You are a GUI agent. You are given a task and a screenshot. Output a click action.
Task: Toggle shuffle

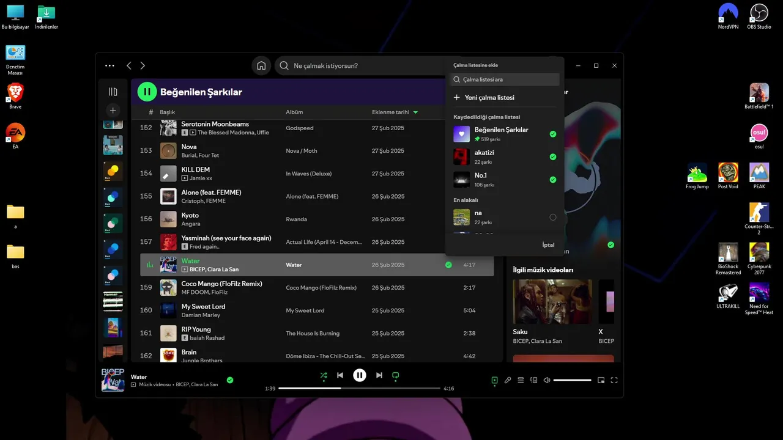pos(323,375)
